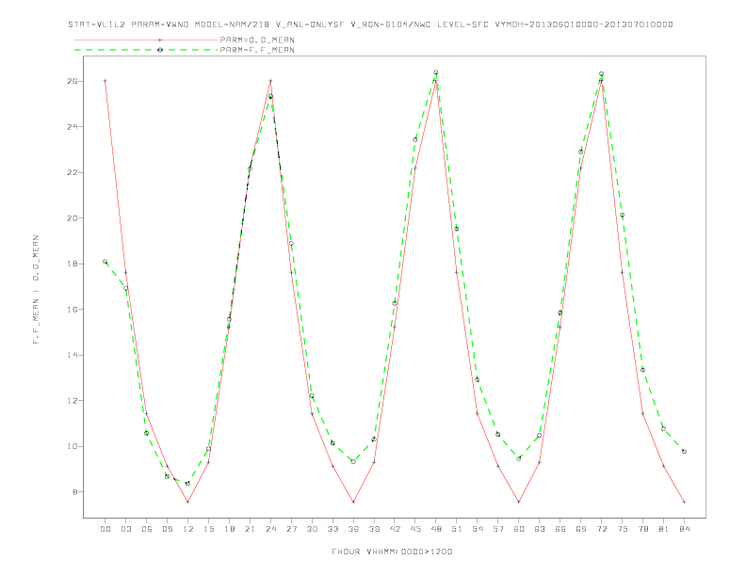Click green forecast circle at hour 00
The width and height of the screenshot is (746, 576).
point(105,262)
